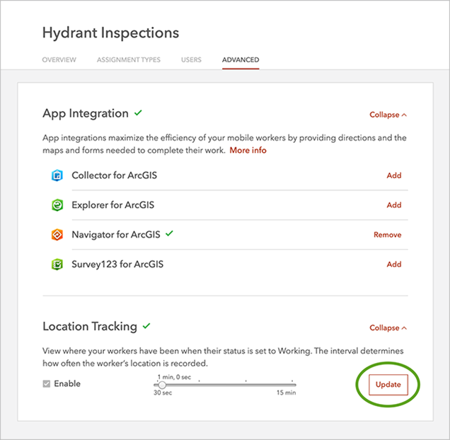Click the App Integration green checkmark
Screen dimensions: 450x440
tap(139, 112)
